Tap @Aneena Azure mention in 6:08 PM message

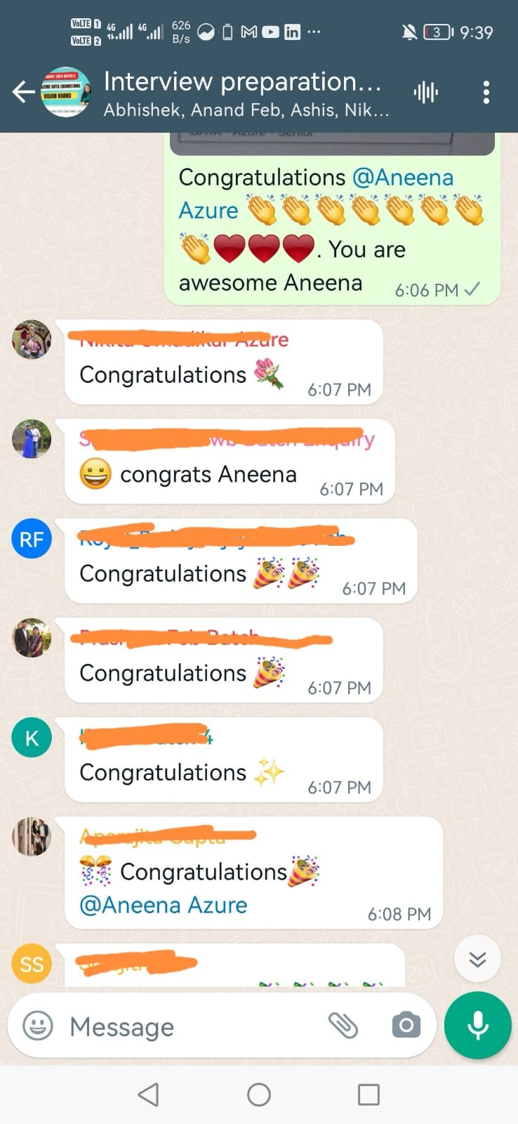164,905
